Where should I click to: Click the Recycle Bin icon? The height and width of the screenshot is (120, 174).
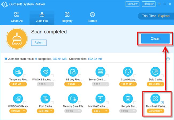[128, 99]
